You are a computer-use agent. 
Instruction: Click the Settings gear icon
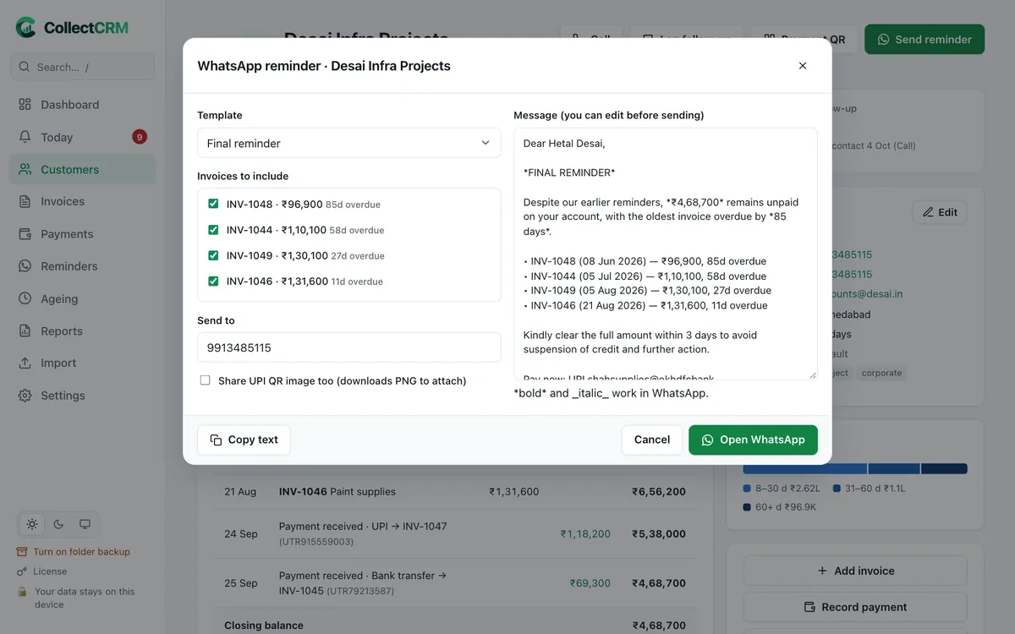[x=25, y=396]
